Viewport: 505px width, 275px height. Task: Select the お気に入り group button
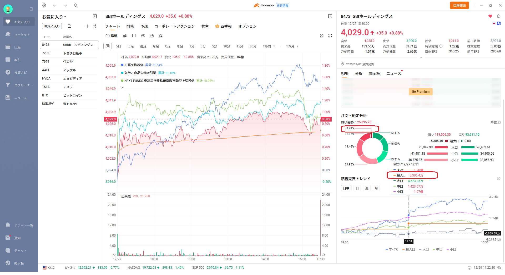point(52,26)
